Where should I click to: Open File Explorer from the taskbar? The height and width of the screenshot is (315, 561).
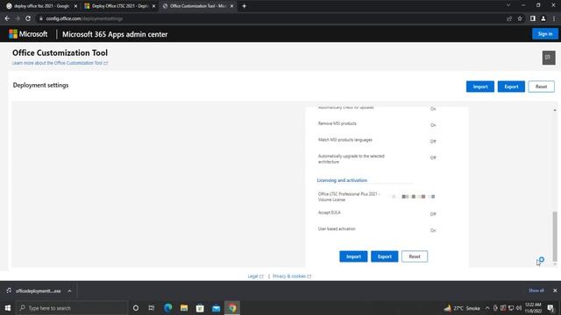184,308
